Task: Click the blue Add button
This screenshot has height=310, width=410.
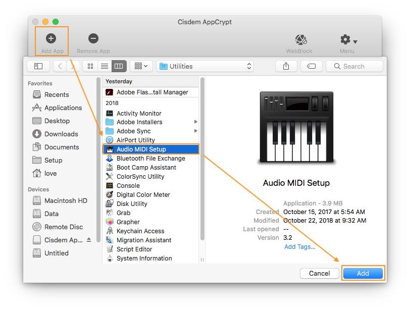Action: pyautogui.click(x=363, y=274)
